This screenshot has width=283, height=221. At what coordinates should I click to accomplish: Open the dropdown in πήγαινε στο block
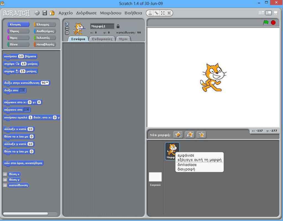[x=27, y=110]
